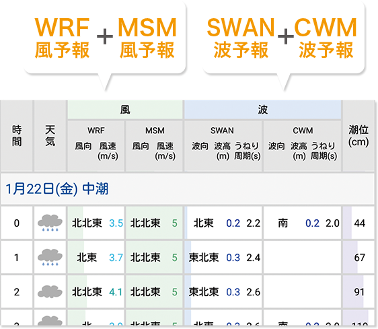Select the CWM 波予報 orange label
The image size is (378, 329).
(x=326, y=38)
